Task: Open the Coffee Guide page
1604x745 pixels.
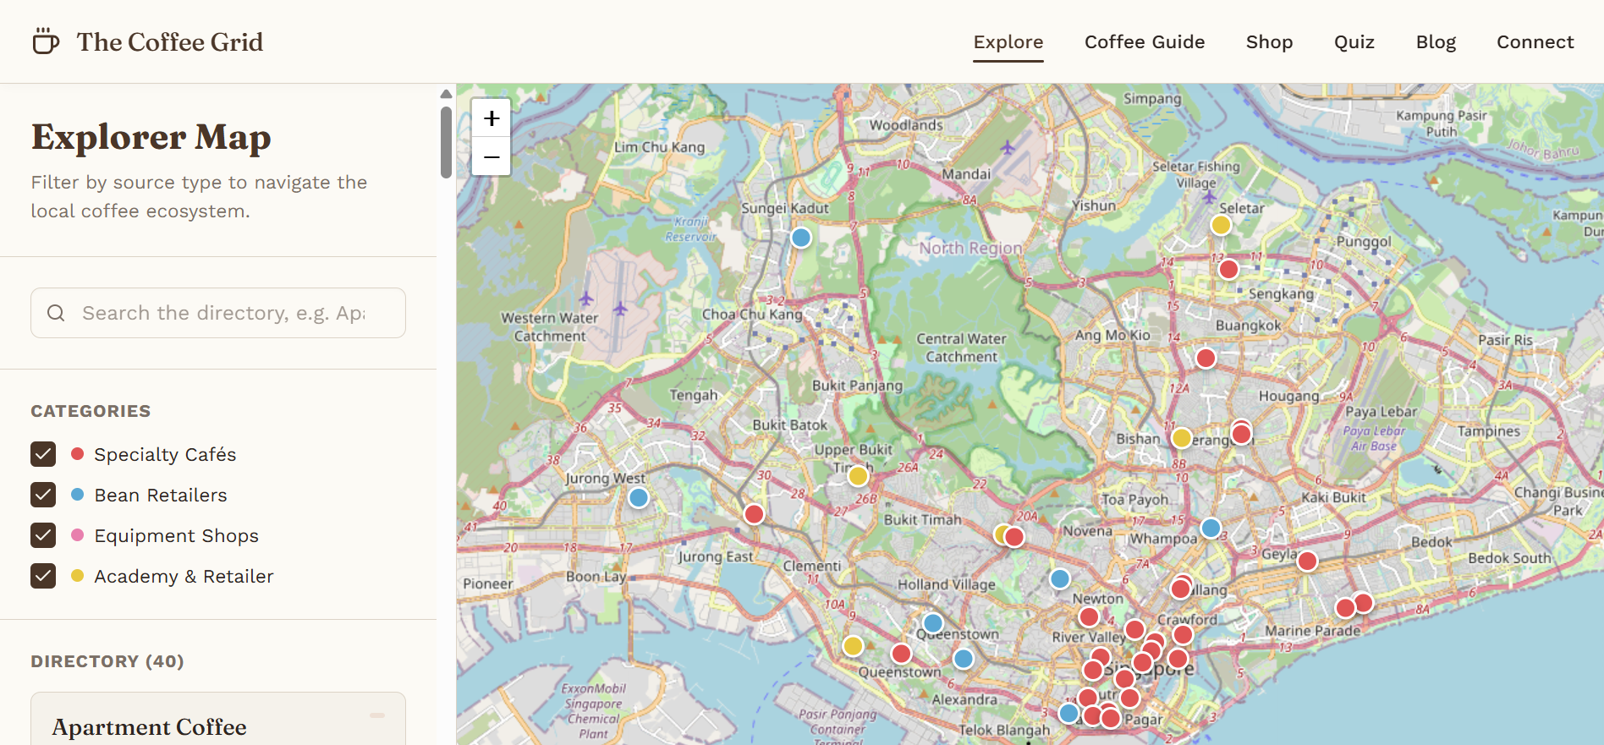Action: tap(1145, 41)
